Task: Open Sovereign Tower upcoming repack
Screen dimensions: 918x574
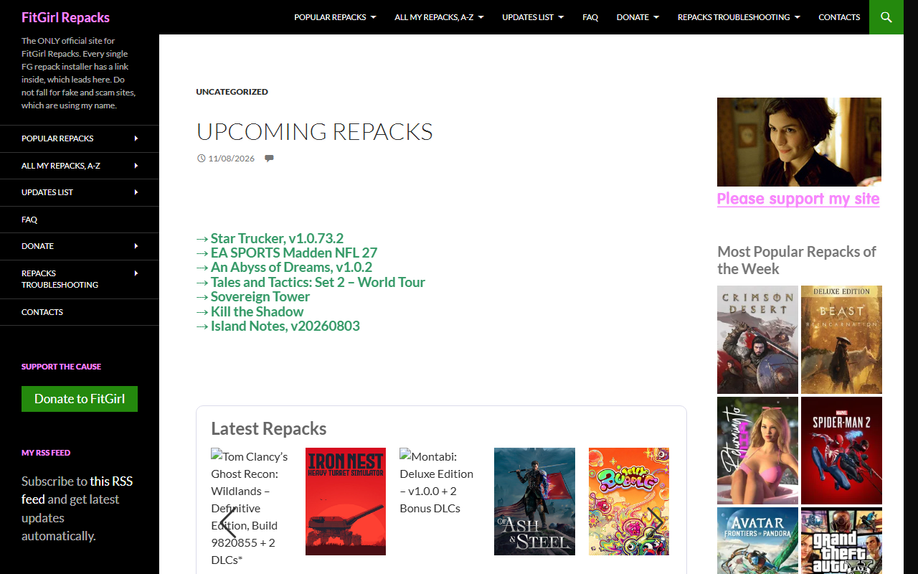Action: click(260, 296)
